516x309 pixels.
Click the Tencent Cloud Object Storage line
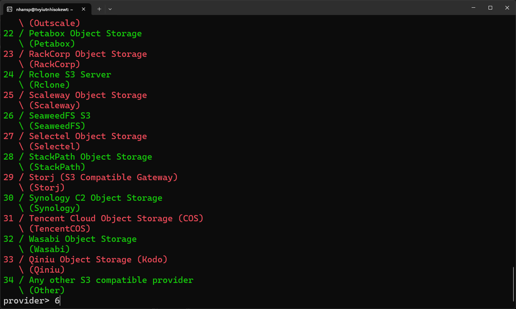point(116,219)
